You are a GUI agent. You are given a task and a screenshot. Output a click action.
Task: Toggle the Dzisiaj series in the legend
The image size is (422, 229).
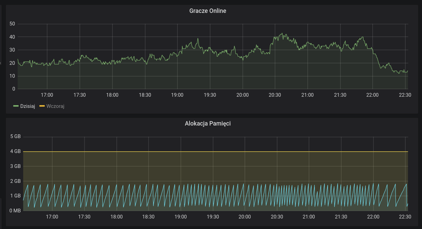(27, 106)
